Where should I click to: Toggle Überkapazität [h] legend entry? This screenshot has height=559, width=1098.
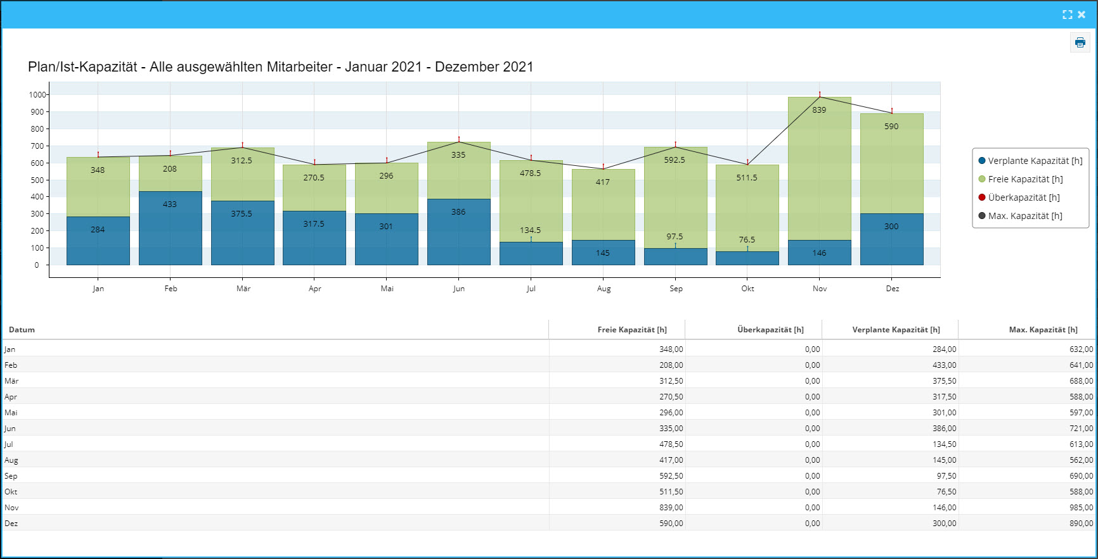coord(1019,198)
